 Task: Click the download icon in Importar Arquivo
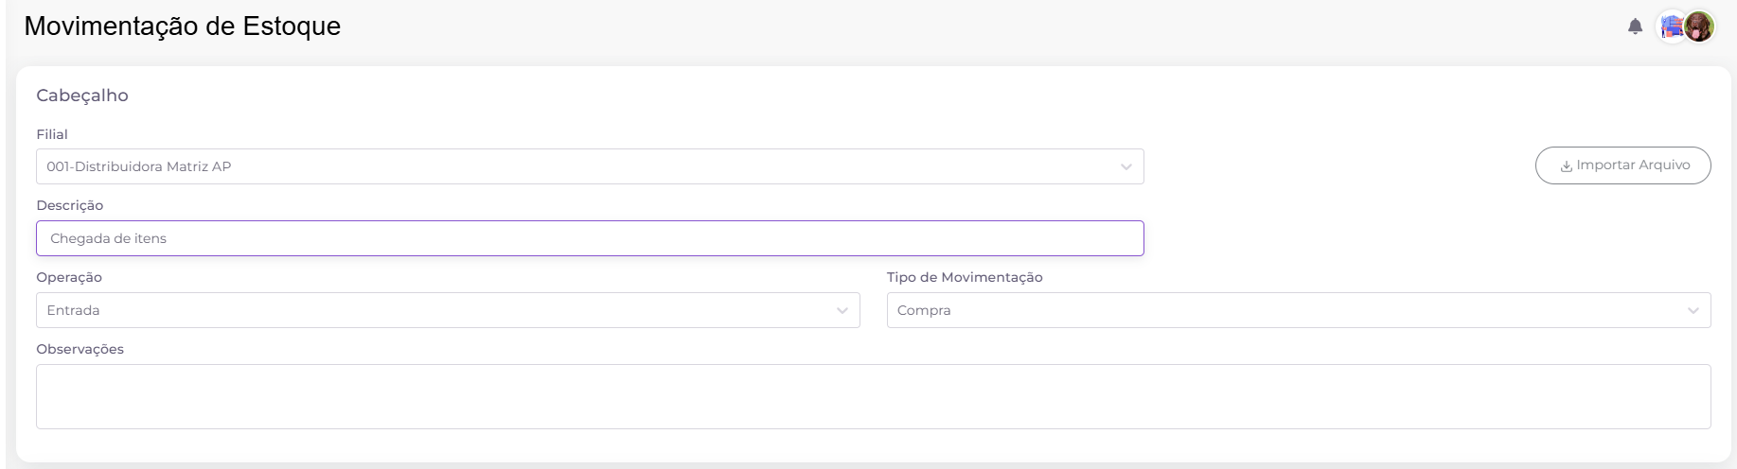(1567, 165)
